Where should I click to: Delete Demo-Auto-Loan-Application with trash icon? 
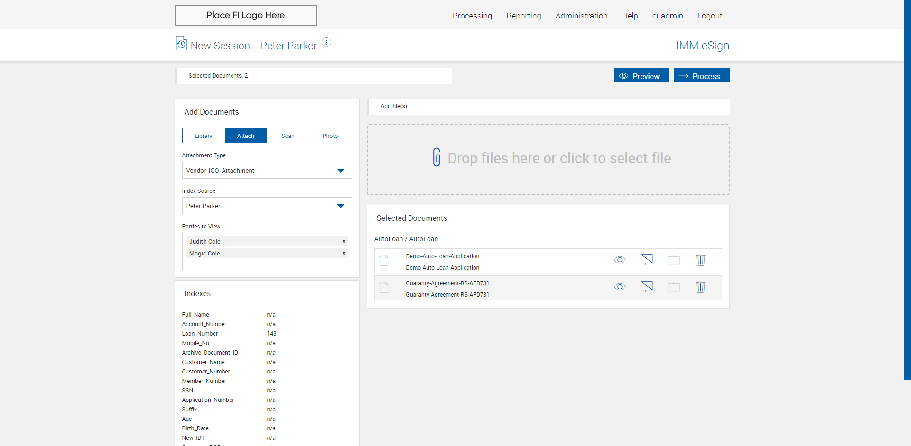pos(700,260)
